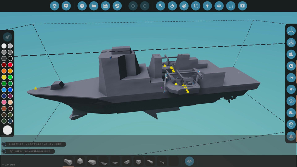Pick the olive green color swatch
Image resolution: width=297 pixels, height=167 pixels.
point(10,114)
